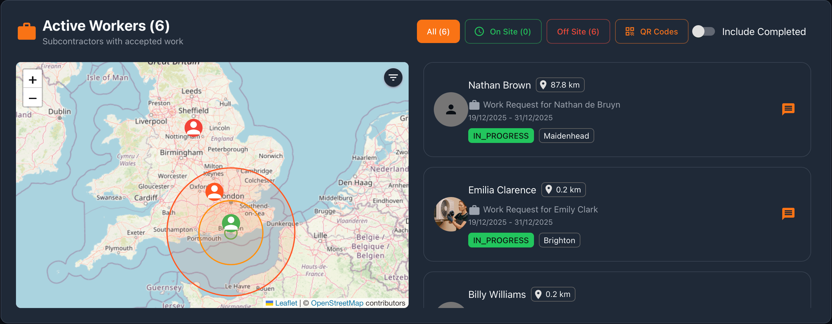Click the green worker marker near Brighton
The image size is (832, 324).
(231, 223)
